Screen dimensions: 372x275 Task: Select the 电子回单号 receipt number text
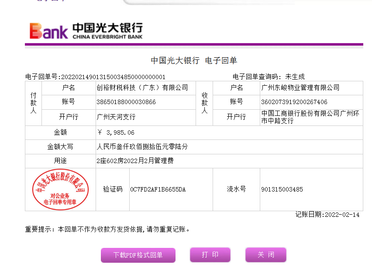(95, 77)
